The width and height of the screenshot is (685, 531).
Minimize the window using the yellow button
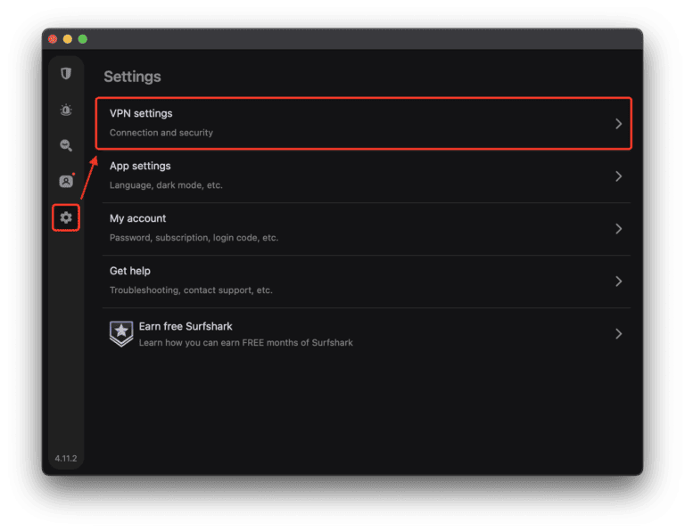click(x=68, y=39)
